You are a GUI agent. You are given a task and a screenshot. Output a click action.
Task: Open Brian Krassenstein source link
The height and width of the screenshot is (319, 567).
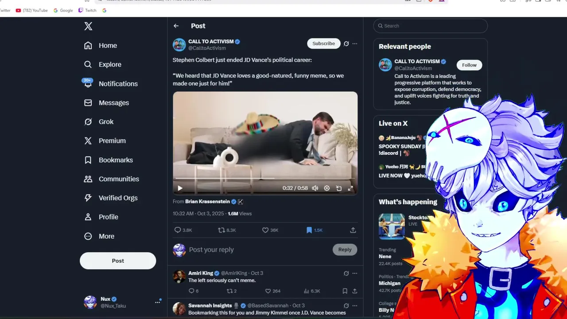coord(207,202)
